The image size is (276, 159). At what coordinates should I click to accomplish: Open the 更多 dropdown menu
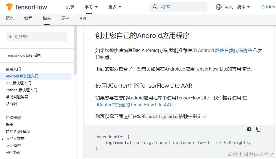point(115,7)
